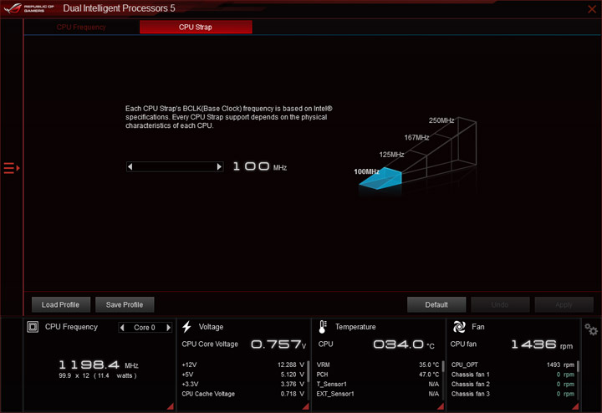This screenshot has height=413, width=602.
Task: Click the 1198.4 MHz frequency readout
Action: click(x=99, y=365)
